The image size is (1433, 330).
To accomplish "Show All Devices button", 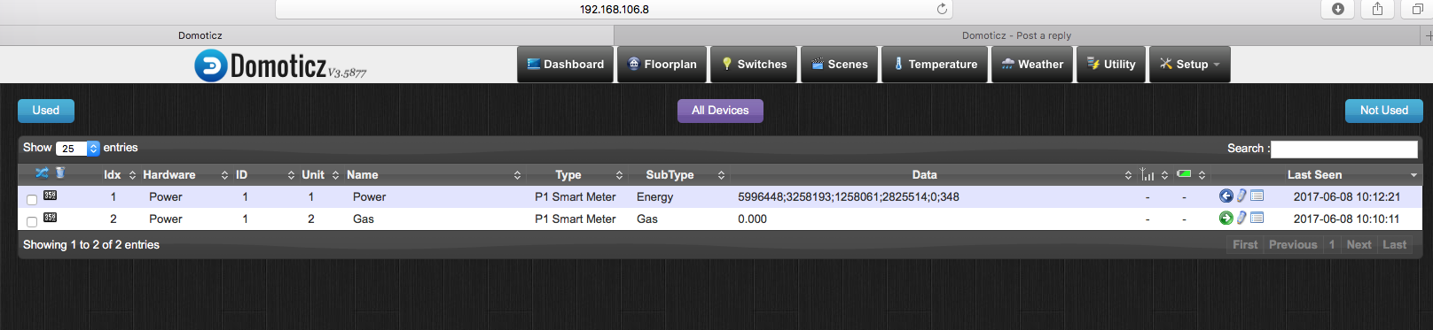I will click(720, 111).
